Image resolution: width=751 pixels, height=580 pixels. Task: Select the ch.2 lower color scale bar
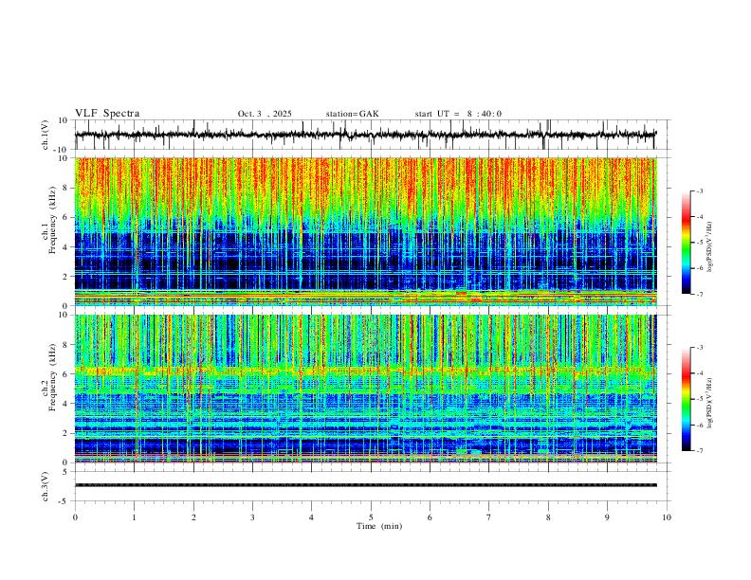click(686, 399)
